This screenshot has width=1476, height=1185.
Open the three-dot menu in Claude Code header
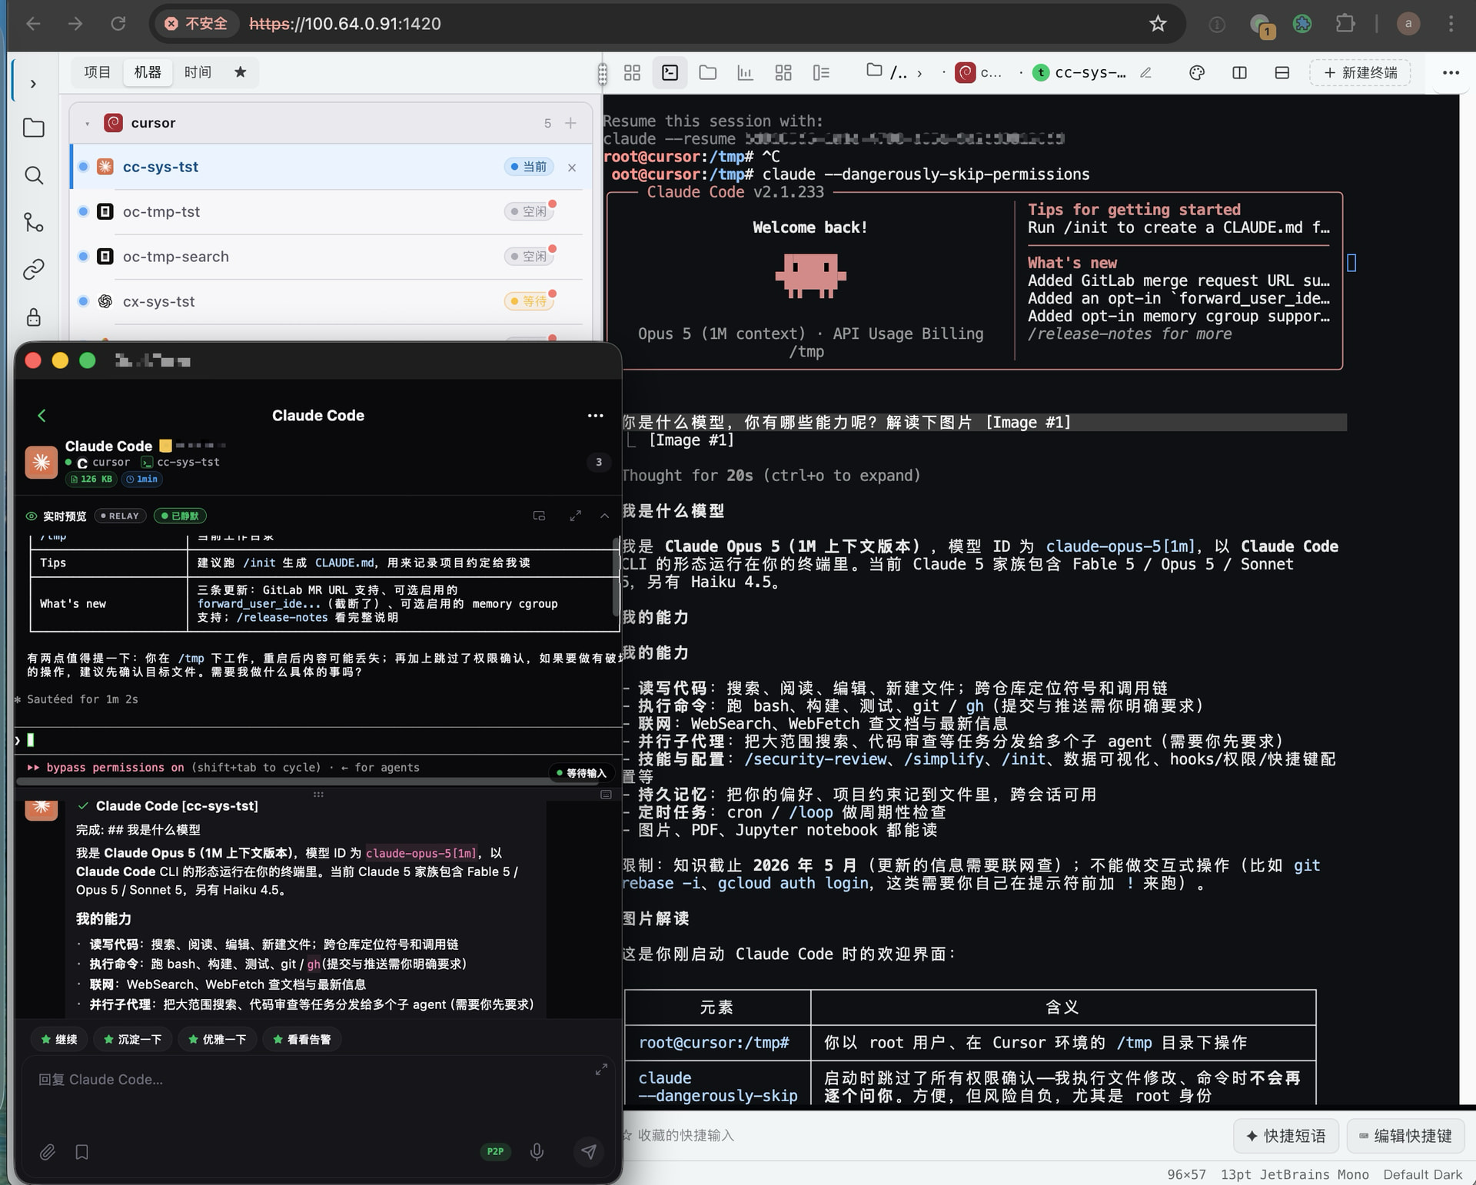(595, 416)
